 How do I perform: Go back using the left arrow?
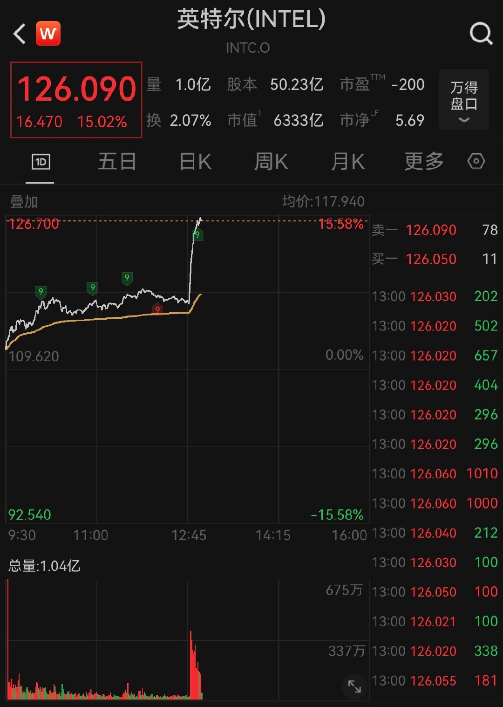[20, 34]
